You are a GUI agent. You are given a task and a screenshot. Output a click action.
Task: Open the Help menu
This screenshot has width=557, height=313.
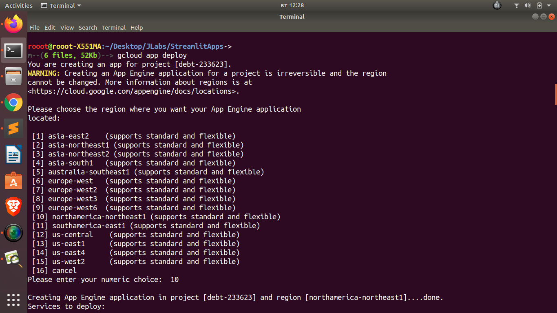tap(137, 28)
